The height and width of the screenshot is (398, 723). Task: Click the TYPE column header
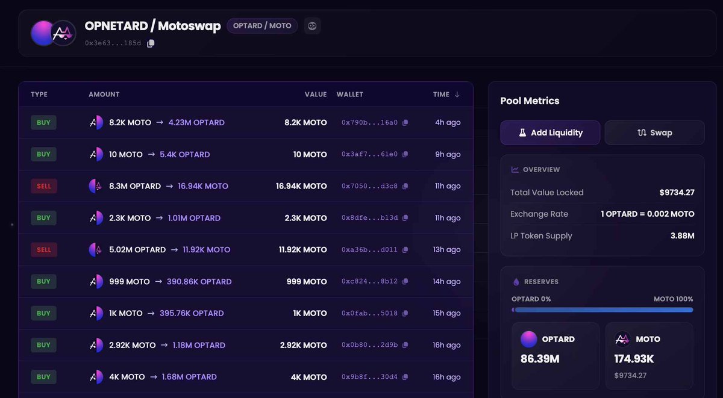39,95
